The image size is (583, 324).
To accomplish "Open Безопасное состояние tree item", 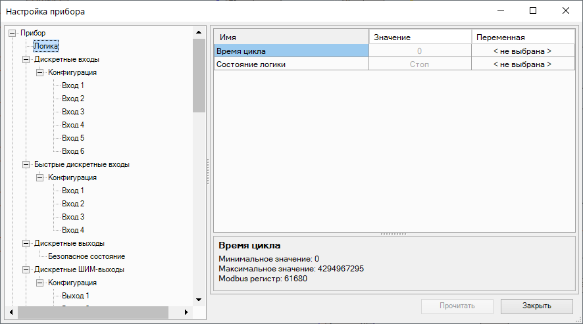I will pos(86,256).
